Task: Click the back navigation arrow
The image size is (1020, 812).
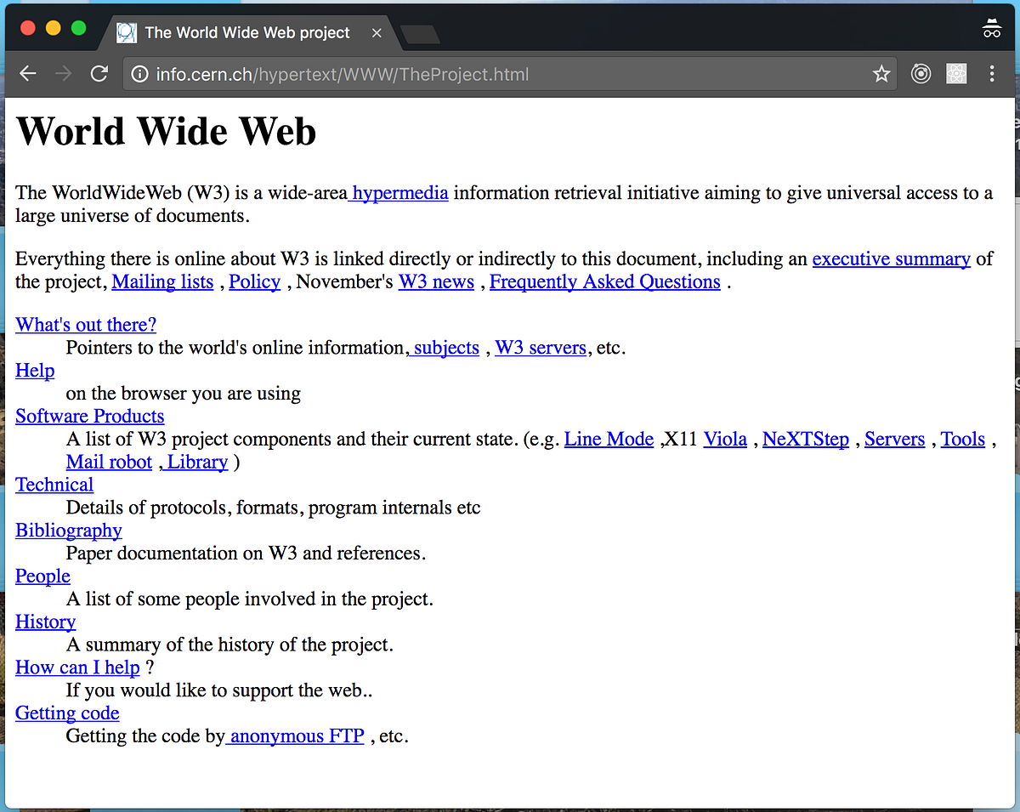Action: click(x=27, y=73)
